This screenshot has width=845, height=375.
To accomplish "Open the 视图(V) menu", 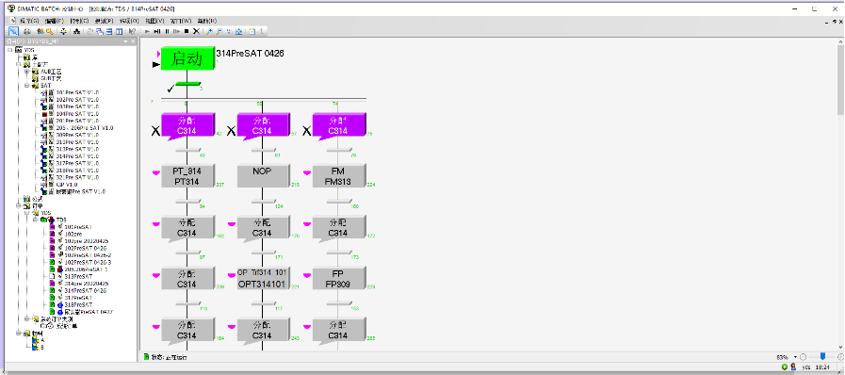I will pyautogui.click(x=154, y=21).
